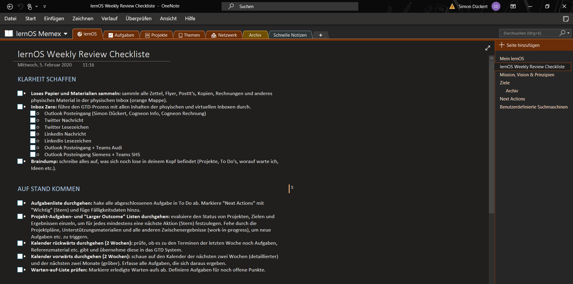This screenshot has width=573, height=284.
Task: Click the page time 11:16
Action: (88, 65)
